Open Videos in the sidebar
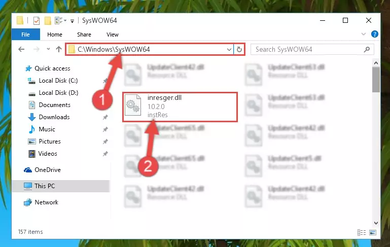 (x=48, y=154)
